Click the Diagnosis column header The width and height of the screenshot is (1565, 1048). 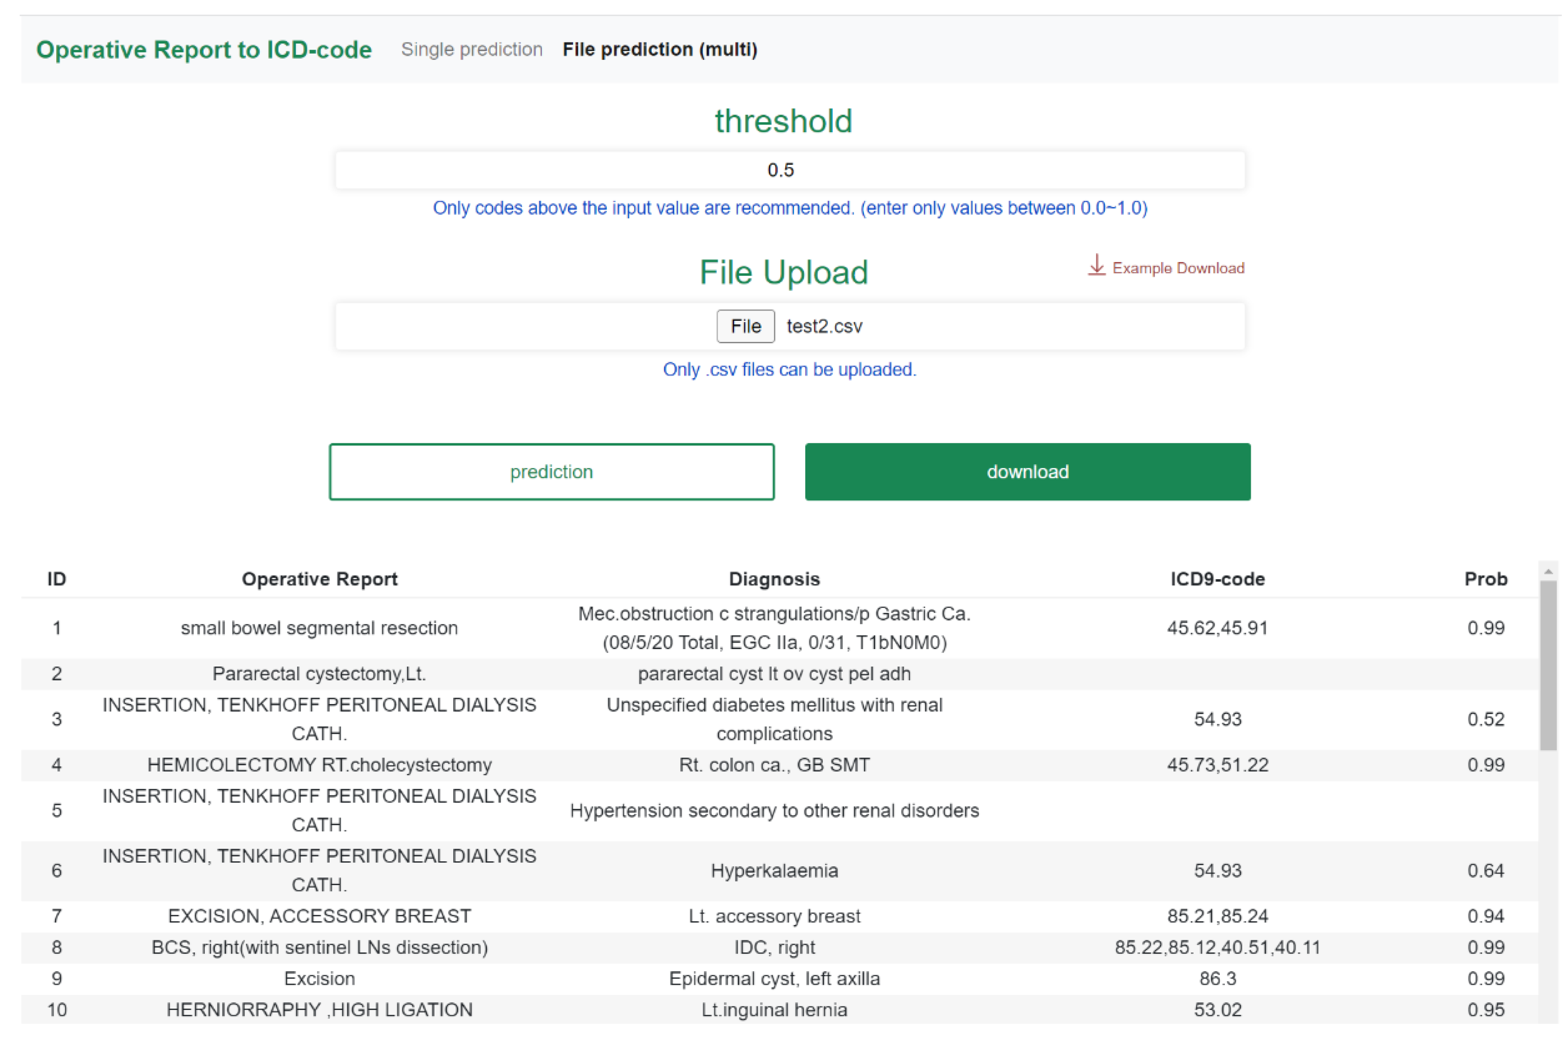(x=774, y=579)
